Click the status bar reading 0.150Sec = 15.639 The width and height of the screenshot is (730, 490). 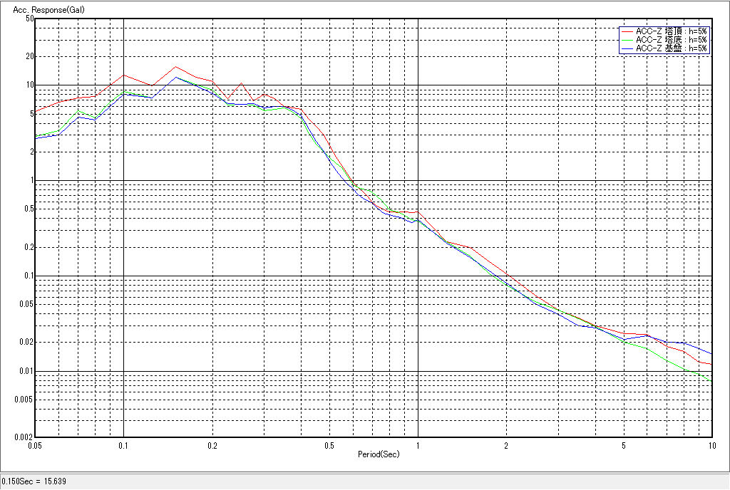35,482
